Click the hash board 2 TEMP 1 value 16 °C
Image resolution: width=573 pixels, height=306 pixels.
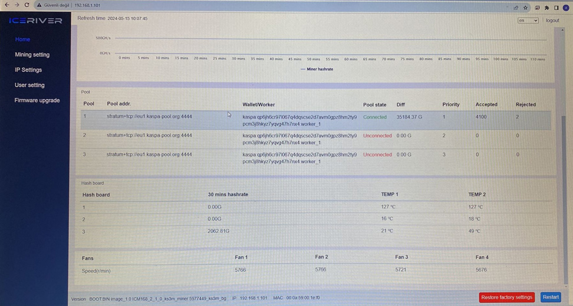[387, 219]
